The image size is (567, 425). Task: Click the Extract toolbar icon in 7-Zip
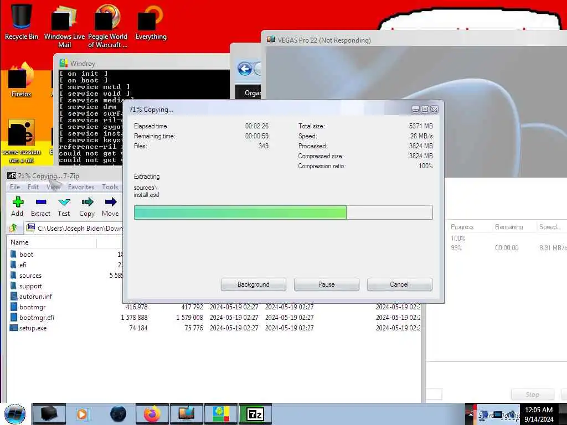[40, 206]
